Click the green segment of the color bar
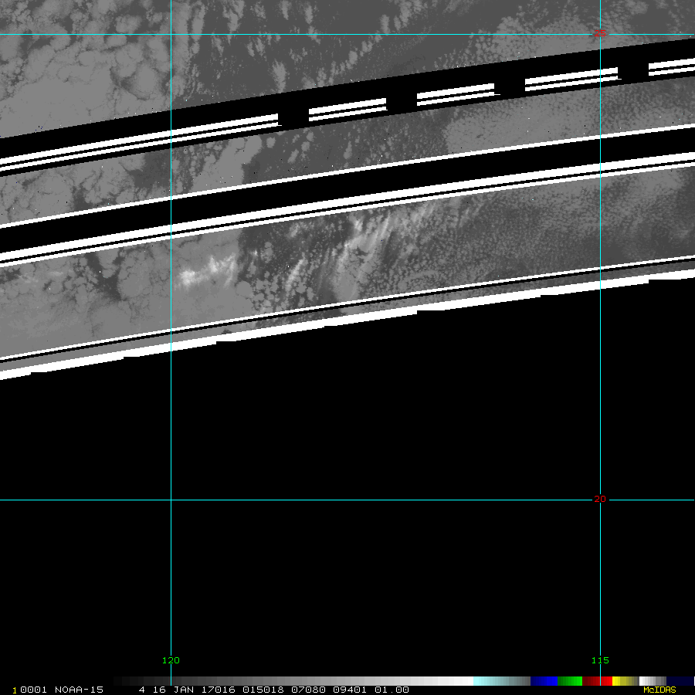This screenshot has height=695, width=695. [x=570, y=681]
